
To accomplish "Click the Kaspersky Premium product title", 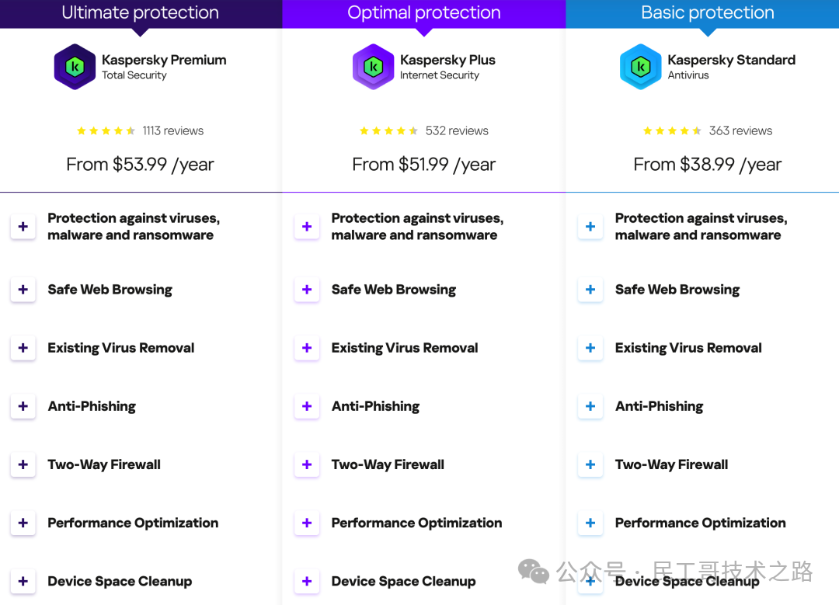I will pyautogui.click(x=164, y=60).
